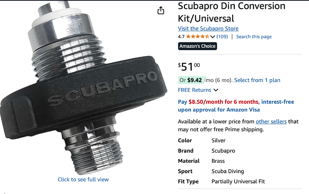Open the 109 reviews count link
Image resolution: width=309 pixels, height=194 pixels.
tap(222, 37)
